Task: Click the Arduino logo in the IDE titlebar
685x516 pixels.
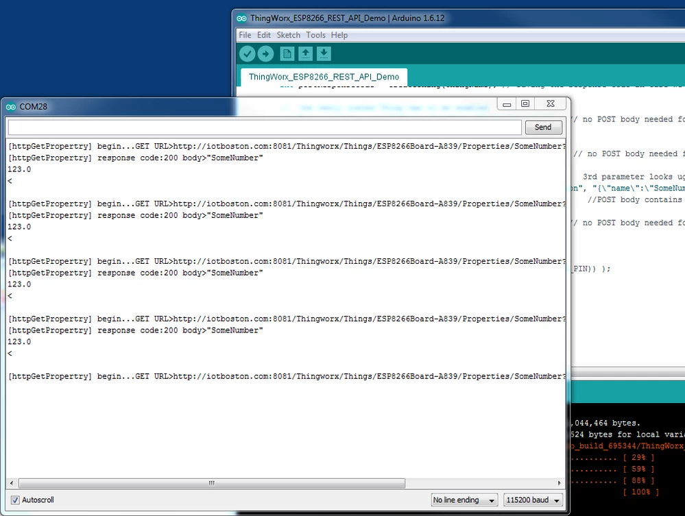Action: [x=241, y=19]
